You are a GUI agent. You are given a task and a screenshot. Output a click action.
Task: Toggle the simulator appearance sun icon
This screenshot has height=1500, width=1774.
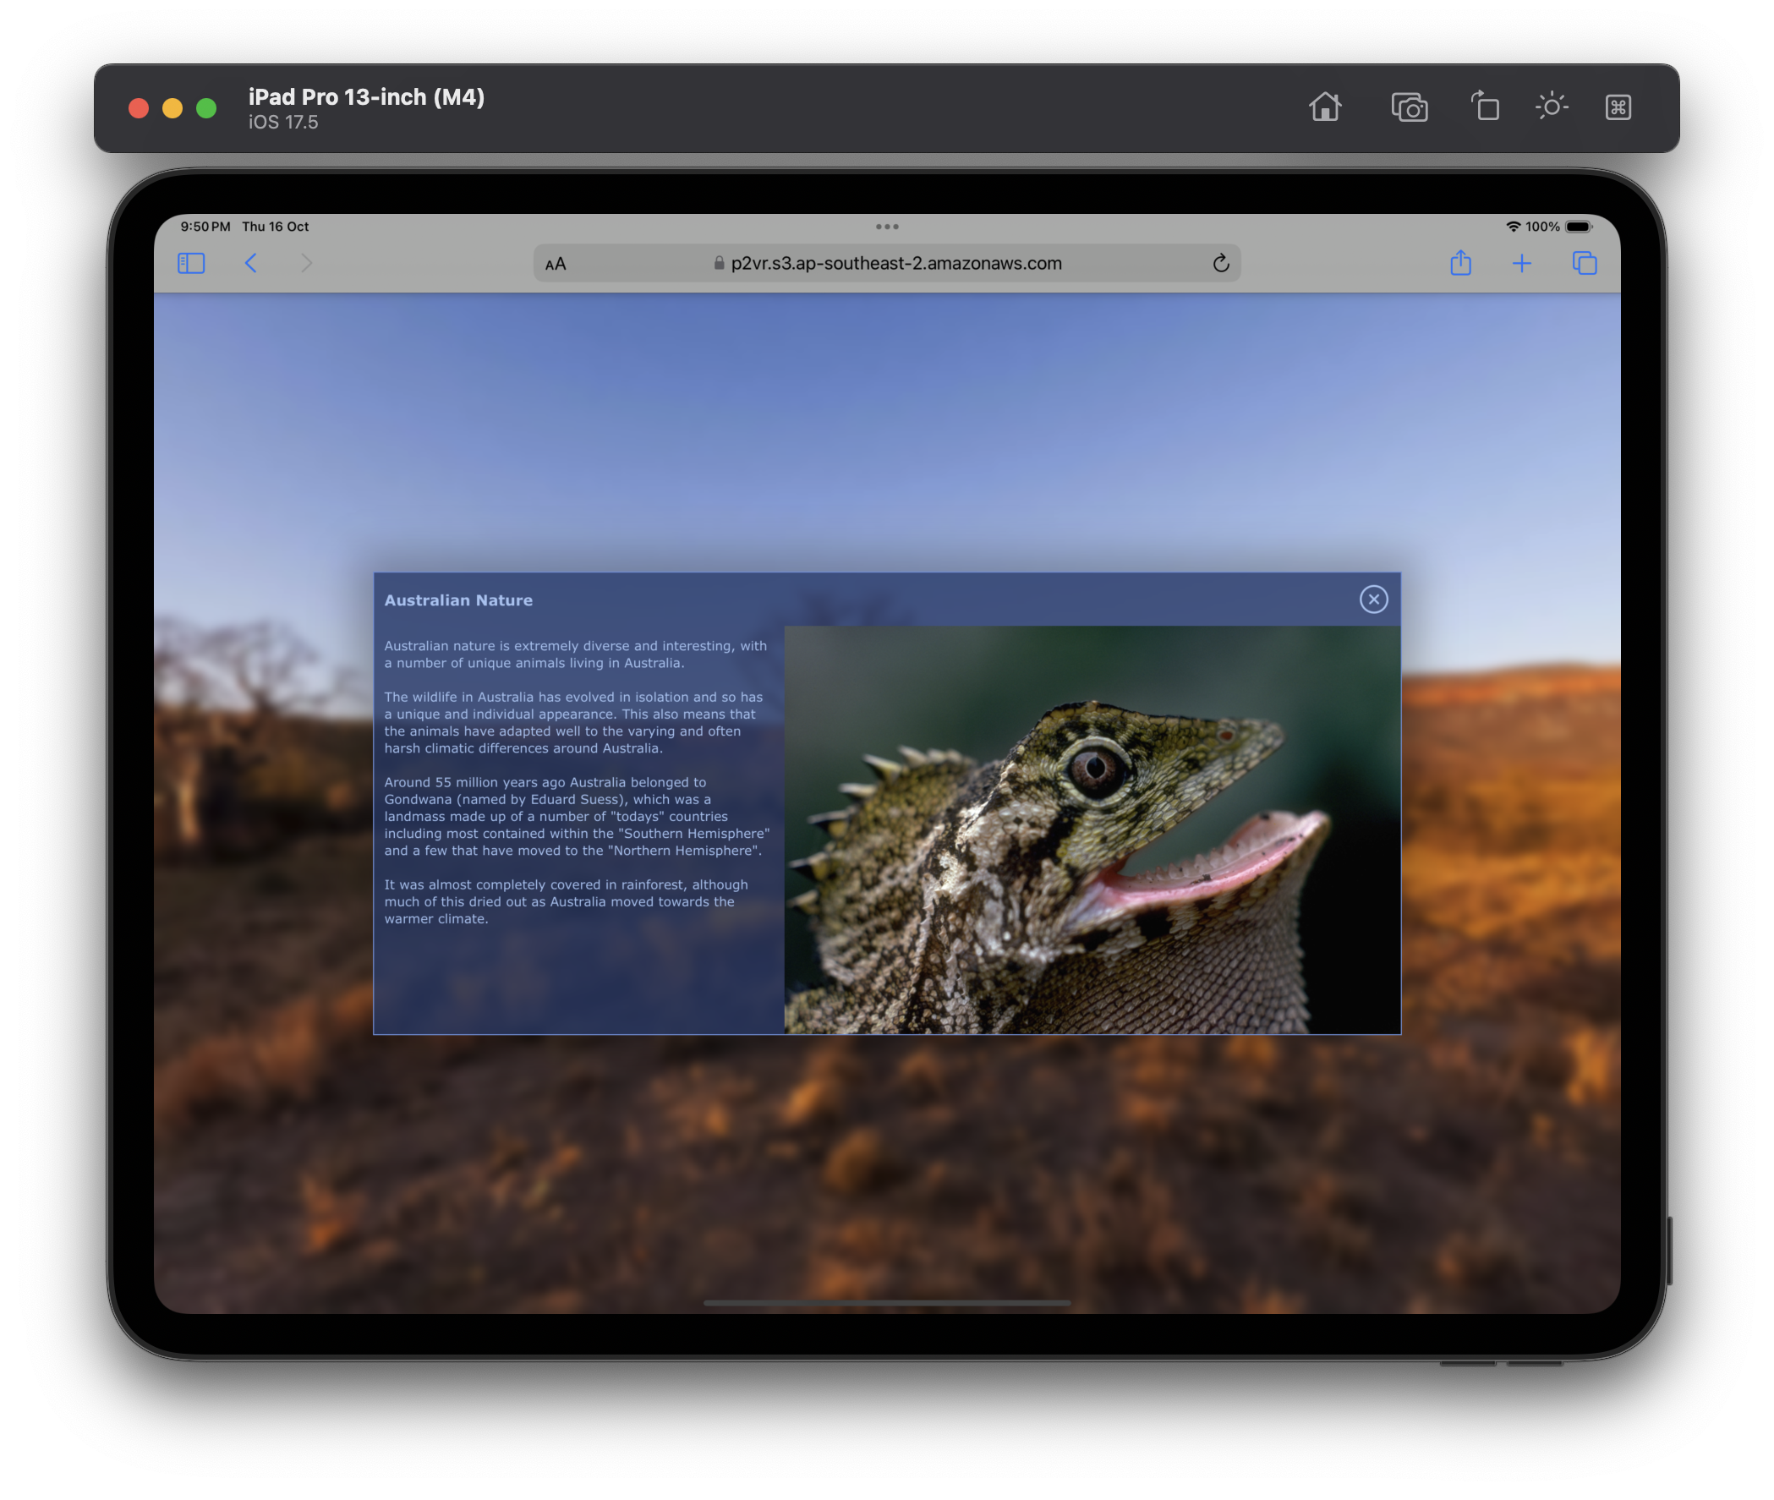pos(1552,107)
